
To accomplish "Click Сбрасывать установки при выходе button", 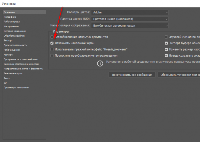I will 179,75.
